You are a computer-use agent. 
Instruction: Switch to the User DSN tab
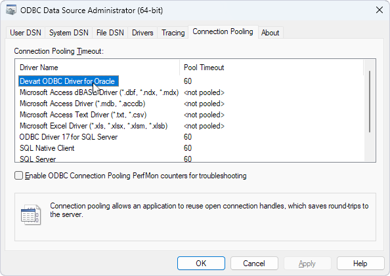tap(26, 33)
